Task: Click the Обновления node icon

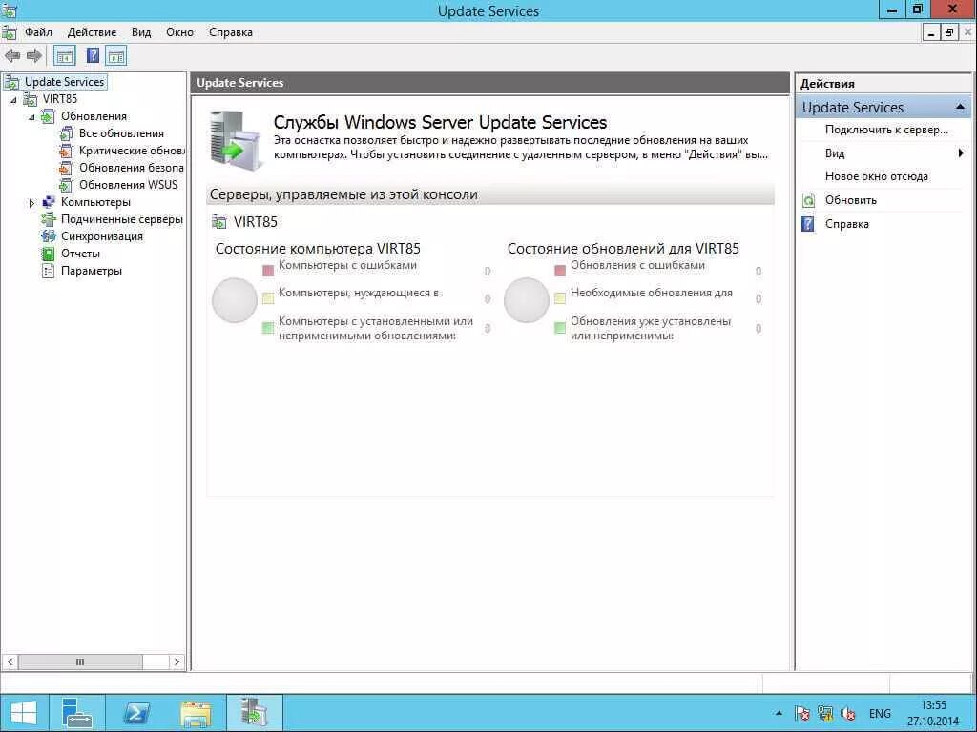Action: (48, 116)
